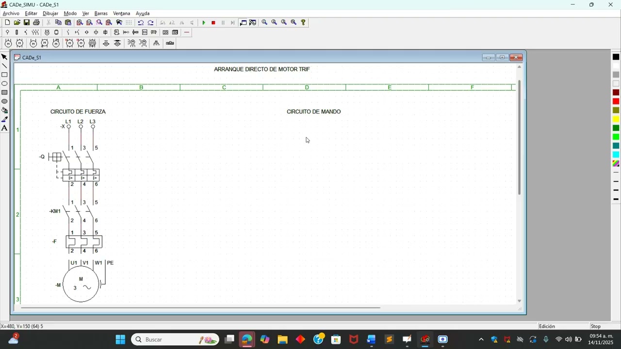Pick the dark red color swatch
Viewport: 621px width, 349px height.
coord(616,93)
